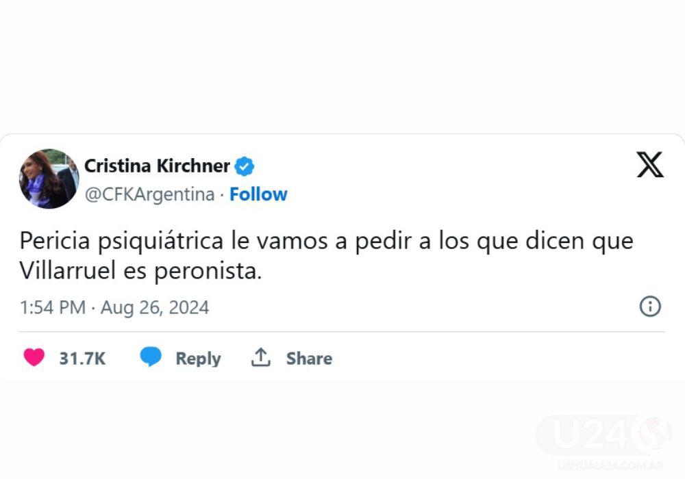Click the Follow button
The height and width of the screenshot is (479, 685).
pyautogui.click(x=258, y=194)
